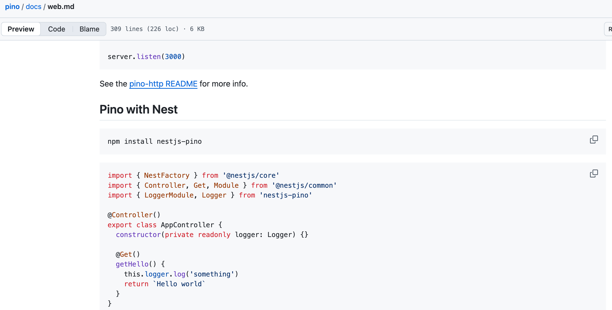Click the constructor private readonly logger line
Image resolution: width=612 pixels, height=310 pixels.
(212, 235)
